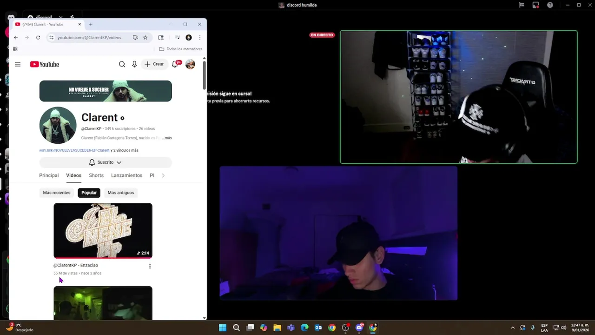Open a new Chrome tab
The image size is (595, 335).
(91, 24)
